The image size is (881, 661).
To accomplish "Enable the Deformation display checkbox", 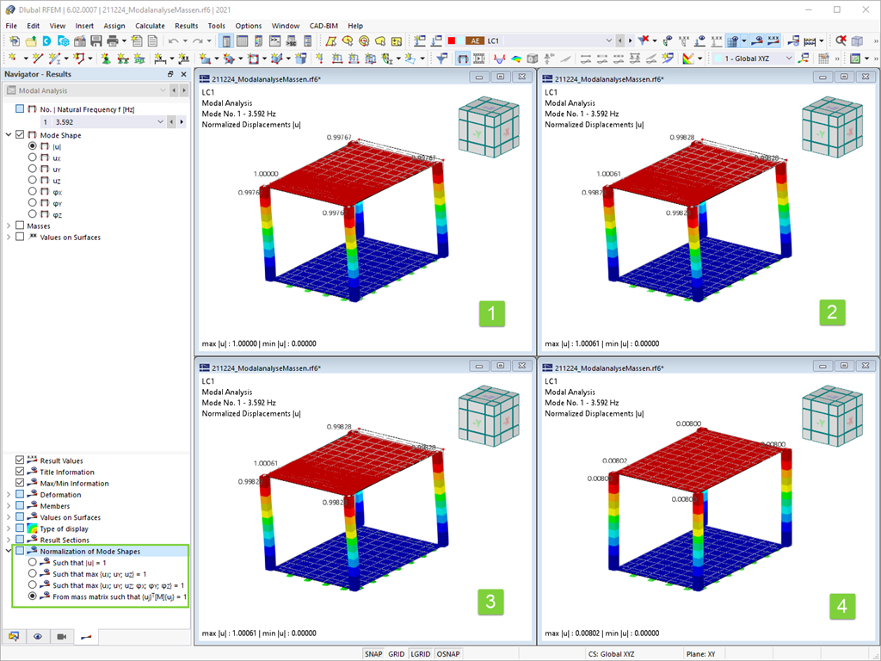I will pyautogui.click(x=21, y=494).
